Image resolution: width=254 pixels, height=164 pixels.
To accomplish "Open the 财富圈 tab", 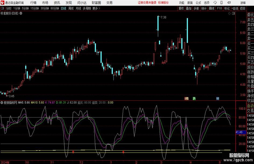I will pyautogui.click(x=96, y=3).
